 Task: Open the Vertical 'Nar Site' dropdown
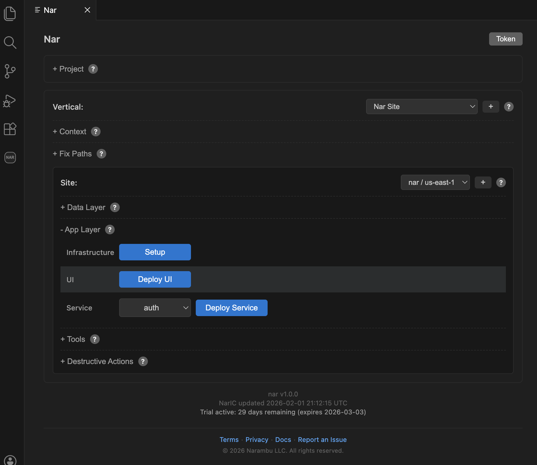click(421, 106)
